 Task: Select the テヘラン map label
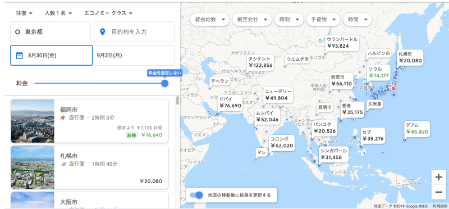[x=219, y=81]
